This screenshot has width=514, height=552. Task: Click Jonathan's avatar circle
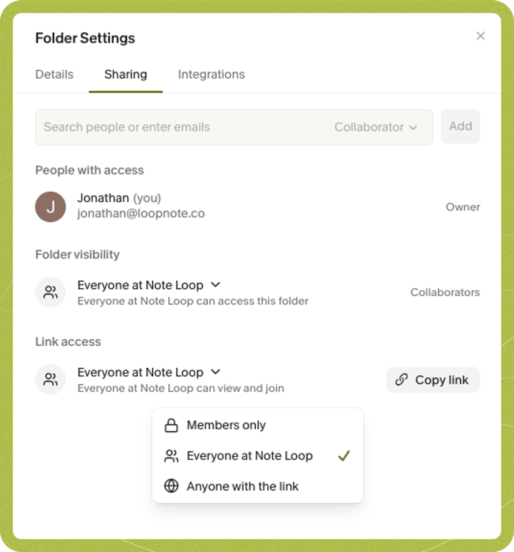coord(50,207)
